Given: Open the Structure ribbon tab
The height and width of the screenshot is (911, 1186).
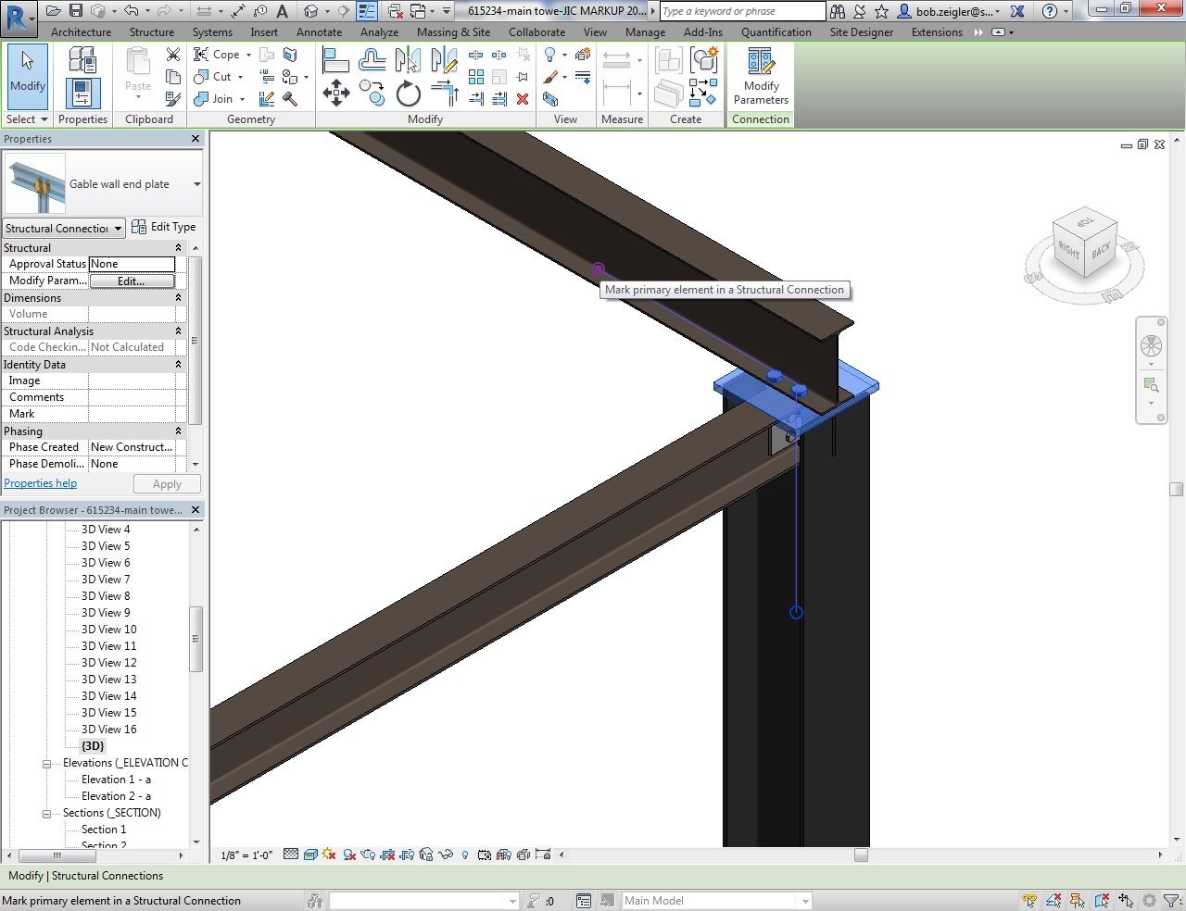Looking at the screenshot, I should click(152, 32).
